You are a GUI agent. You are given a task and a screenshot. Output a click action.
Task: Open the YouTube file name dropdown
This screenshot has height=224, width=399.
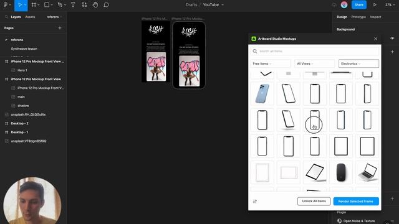coord(223,5)
